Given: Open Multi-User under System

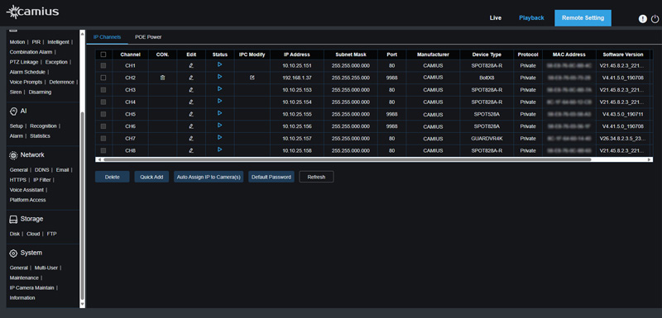Looking at the screenshot, I should (46, 268).
